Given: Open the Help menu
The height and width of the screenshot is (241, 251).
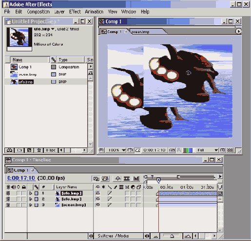Looking at the screenshot, I should [x=145, y=12].
